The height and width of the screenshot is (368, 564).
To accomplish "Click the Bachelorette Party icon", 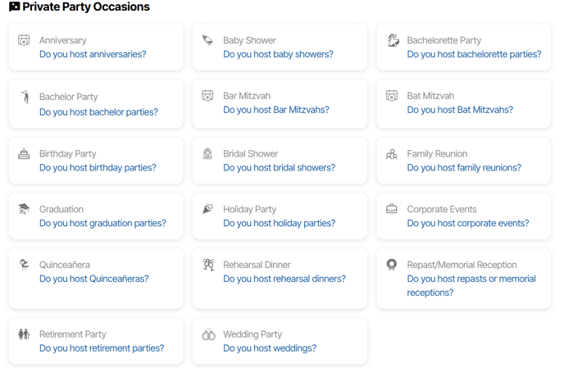I will [393, 40].
